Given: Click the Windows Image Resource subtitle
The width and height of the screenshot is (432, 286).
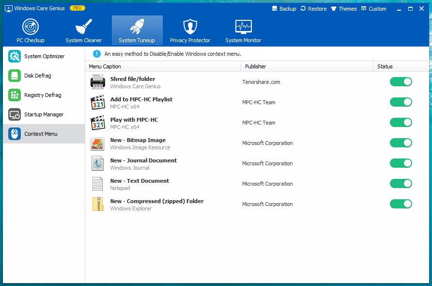Looking at the screenshot, I should click(x=140, y=147).
